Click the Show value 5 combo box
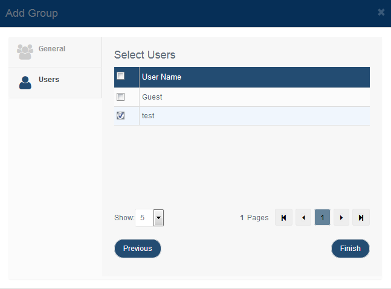This screenshot has width=391, height=289. (149, 218)
